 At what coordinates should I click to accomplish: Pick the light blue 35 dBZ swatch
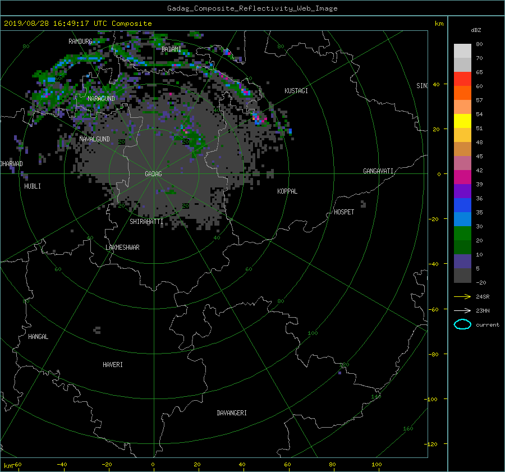pos(462,219)
